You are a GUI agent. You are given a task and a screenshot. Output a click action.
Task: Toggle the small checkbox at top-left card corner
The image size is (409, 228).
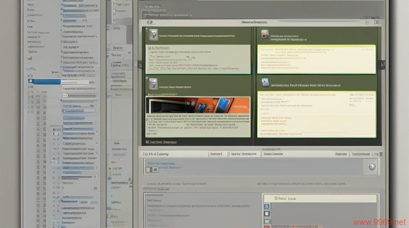[146, 30]
